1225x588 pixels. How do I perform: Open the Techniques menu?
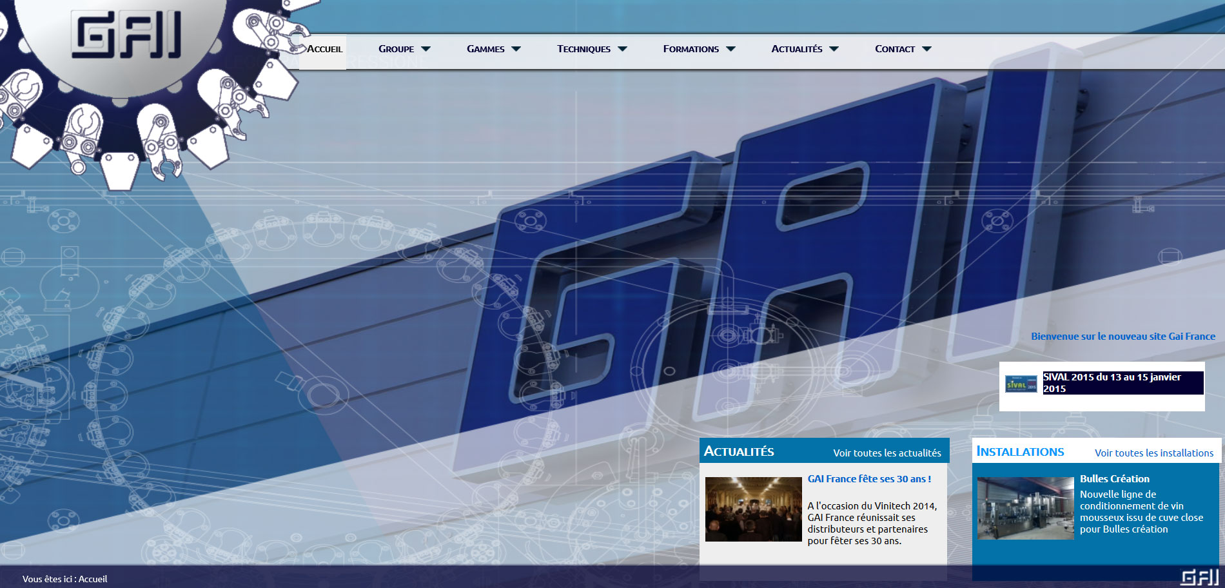583,49
